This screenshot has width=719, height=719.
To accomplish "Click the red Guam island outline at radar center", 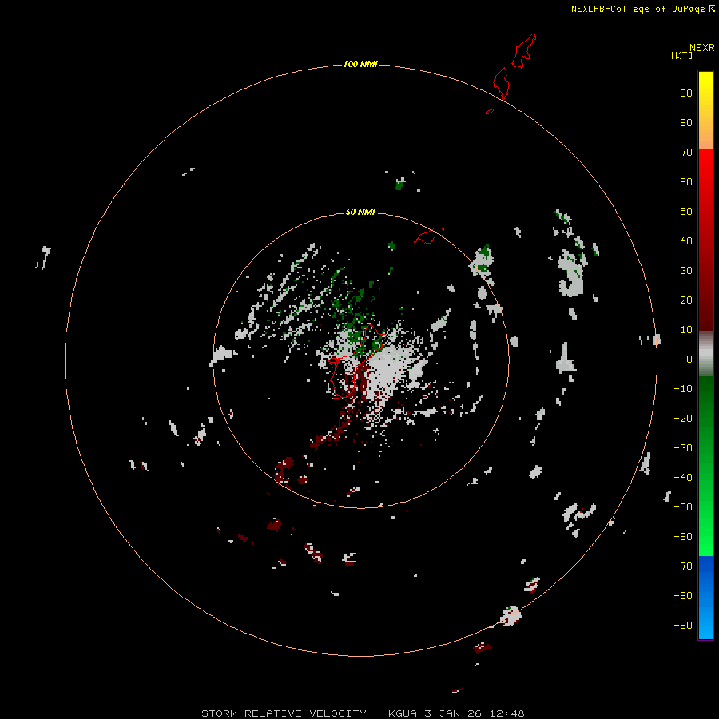I will click(x=357, y=361).
